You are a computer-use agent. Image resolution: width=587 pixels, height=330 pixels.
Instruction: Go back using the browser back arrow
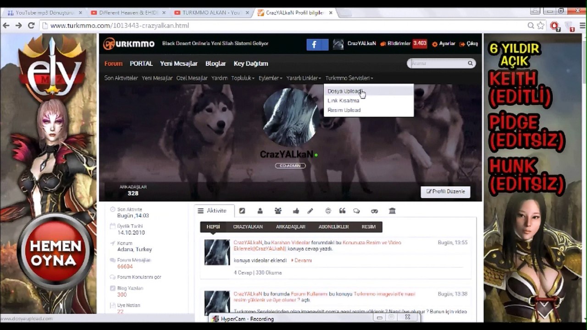[x=6, y=26]
